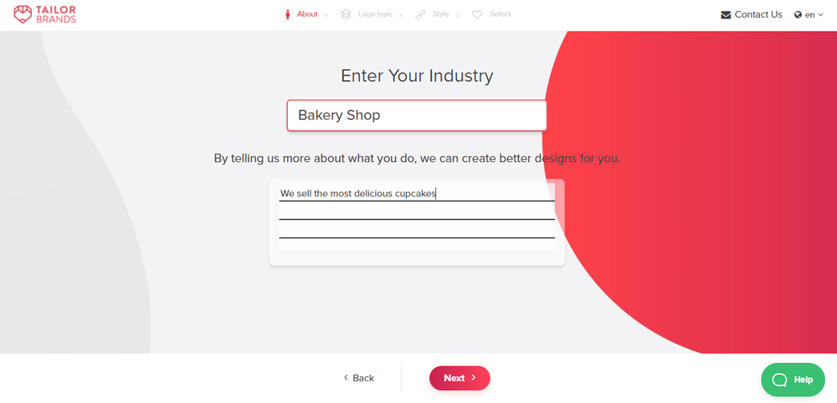Click the chevron after About step
The width and height of the screenshot is (837, 403).
(x=326, y=15)
